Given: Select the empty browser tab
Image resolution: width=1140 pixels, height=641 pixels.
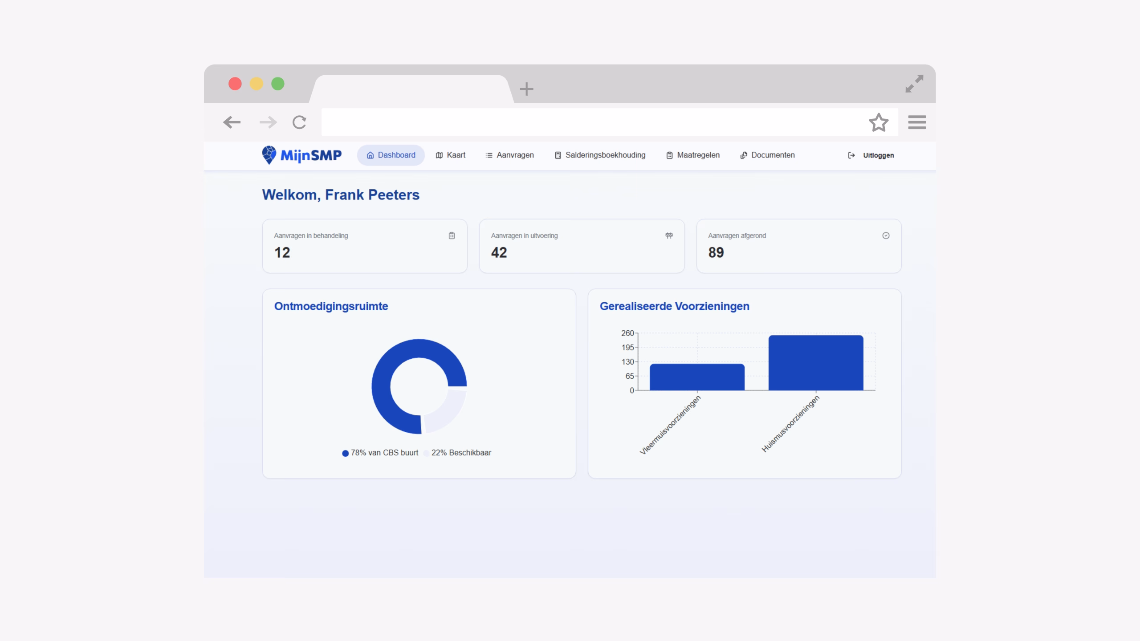Looking at the screenshot, I should click(x=411, y=89).
